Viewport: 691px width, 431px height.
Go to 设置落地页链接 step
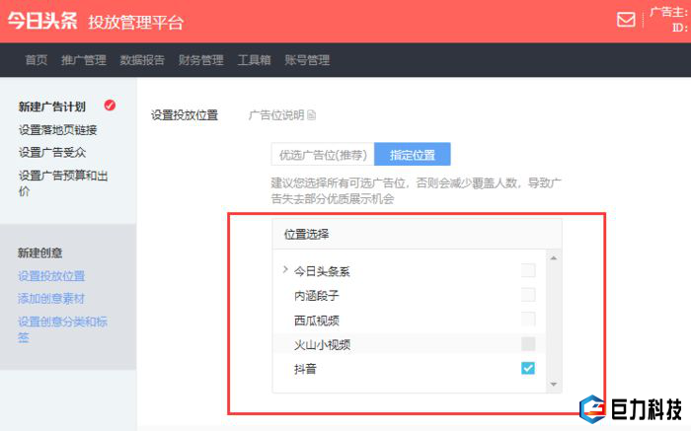tap(57, 130)
